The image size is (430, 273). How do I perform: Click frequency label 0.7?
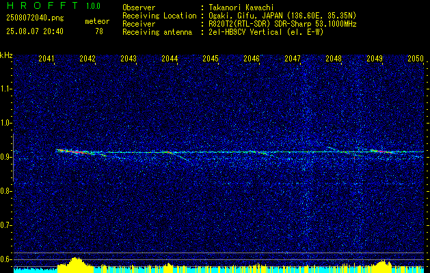6,225
